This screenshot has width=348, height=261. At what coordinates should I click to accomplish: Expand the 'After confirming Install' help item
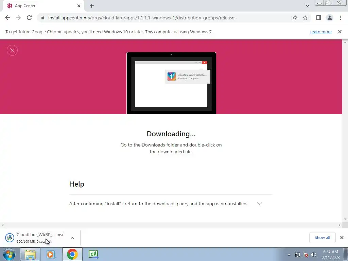click(259, 204)
